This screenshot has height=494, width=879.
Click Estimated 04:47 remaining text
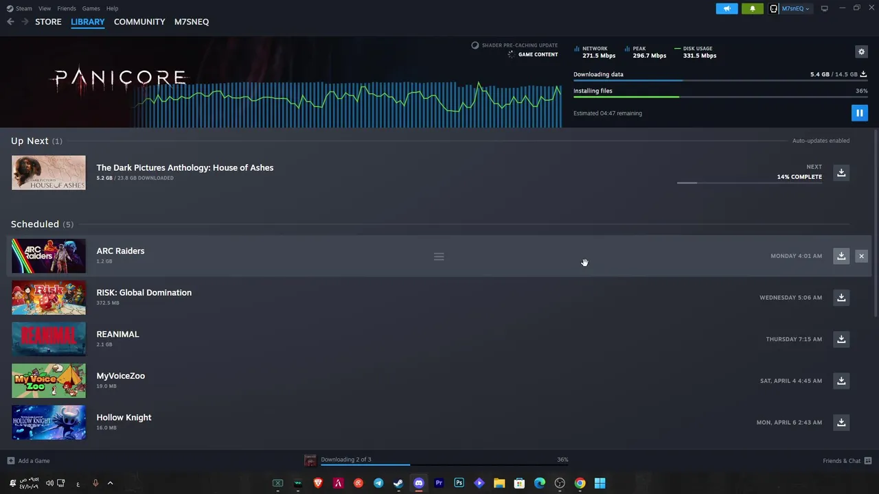608,113
